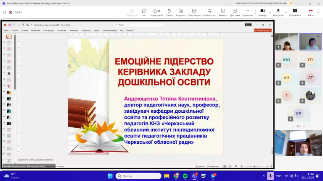Select participant tile with initials ЮО

point(287,59)
